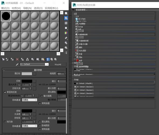159x135 pixels.
Task: Open the 材质(M) menu
Action: [16, 8]
